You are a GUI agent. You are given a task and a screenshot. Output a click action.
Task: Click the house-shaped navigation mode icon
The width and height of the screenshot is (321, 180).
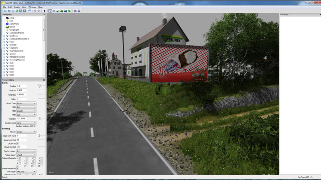(x=50, y=11)
